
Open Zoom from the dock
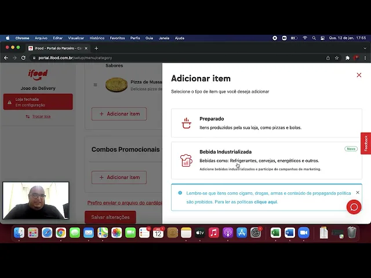pyautogui.click(x=304, y=233)
